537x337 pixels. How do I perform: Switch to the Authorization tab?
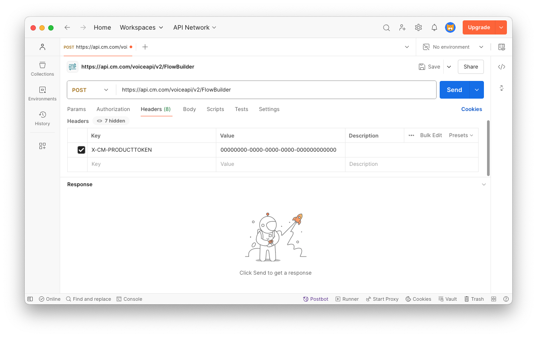113,109
